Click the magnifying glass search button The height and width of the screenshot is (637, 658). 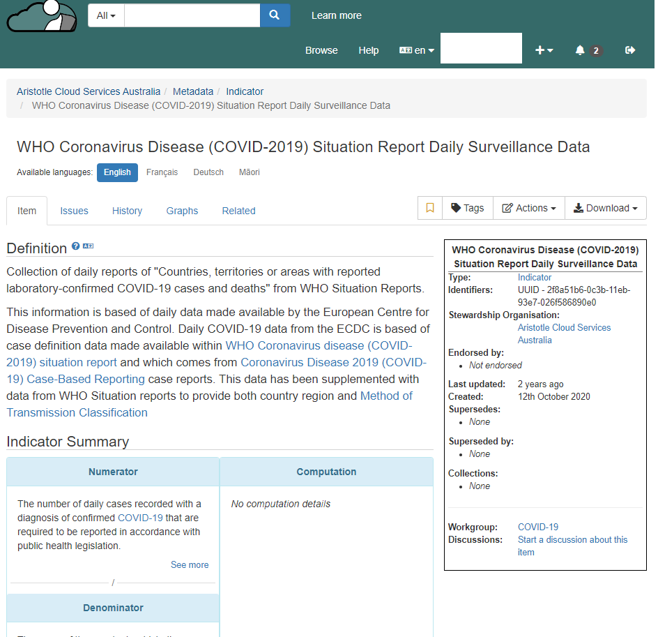click(275, 15)
